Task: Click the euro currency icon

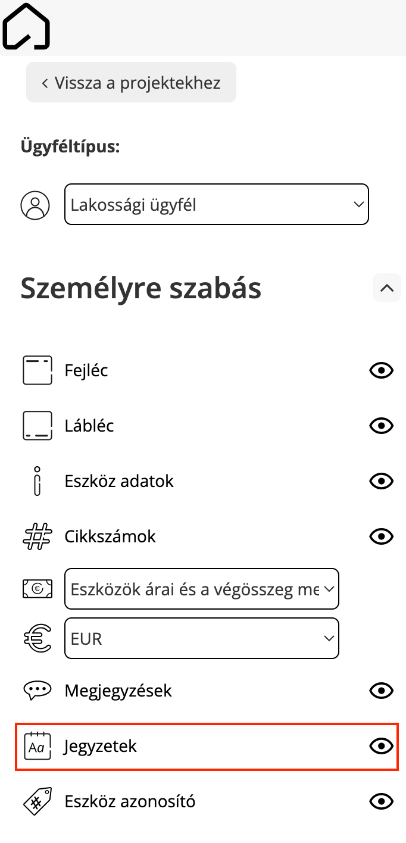Action: pos(38,639)
